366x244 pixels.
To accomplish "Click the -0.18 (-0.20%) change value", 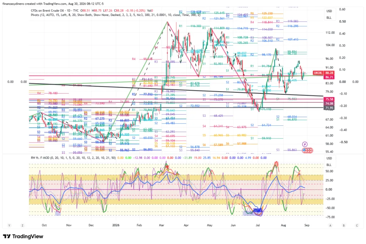I will click(135, 10).
